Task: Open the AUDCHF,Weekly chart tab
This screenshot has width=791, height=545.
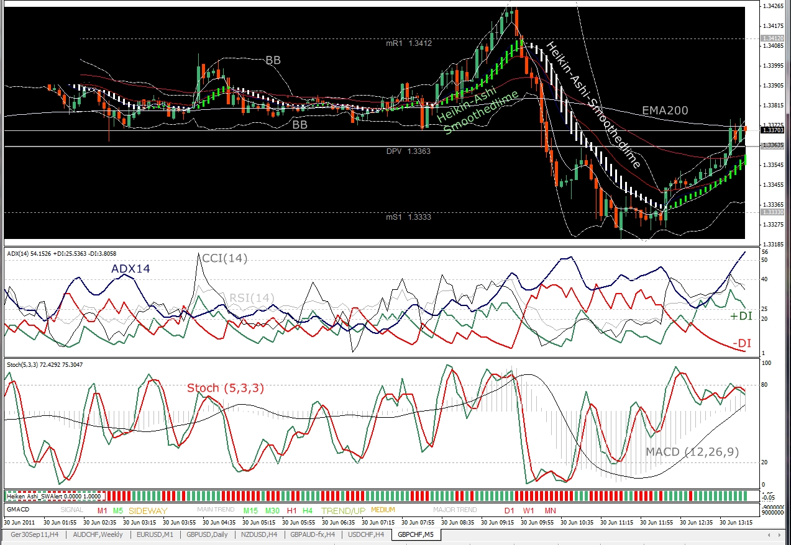Action: 98,534
